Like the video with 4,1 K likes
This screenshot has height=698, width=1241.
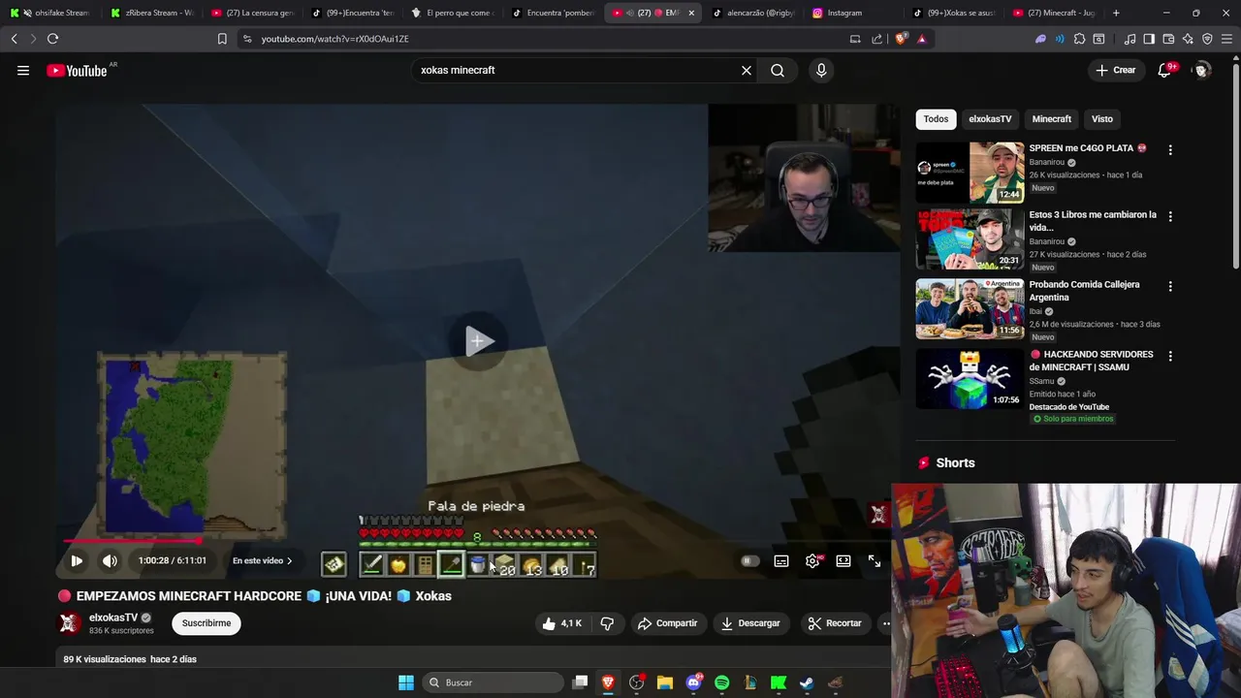[x=562, y=623]
